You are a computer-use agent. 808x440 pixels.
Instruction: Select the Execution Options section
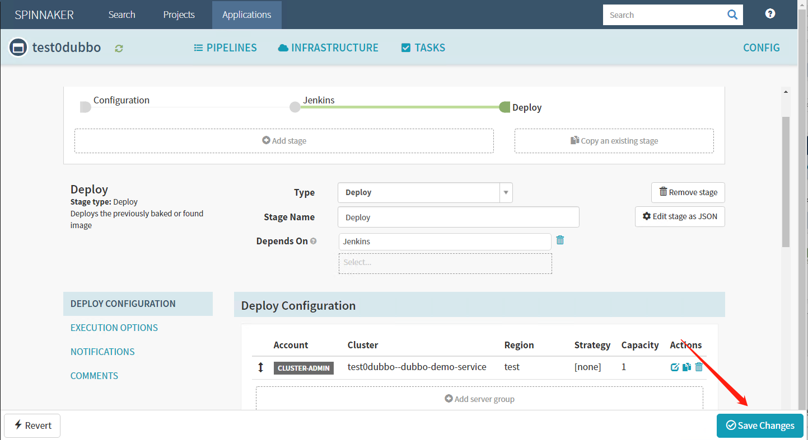pos(114,328)
